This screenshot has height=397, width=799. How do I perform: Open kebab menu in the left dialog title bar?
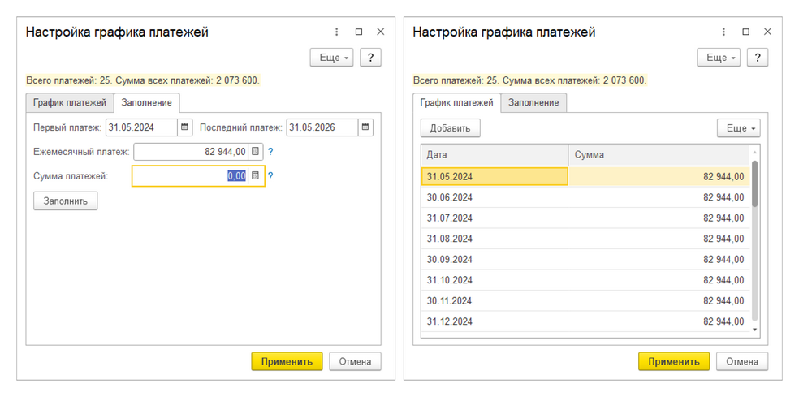tap(337, 32)
